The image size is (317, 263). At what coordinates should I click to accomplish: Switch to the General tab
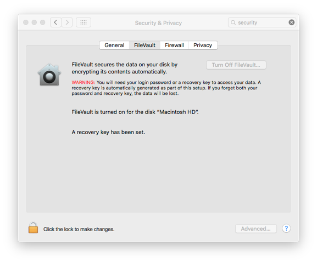tap(114, 45)
